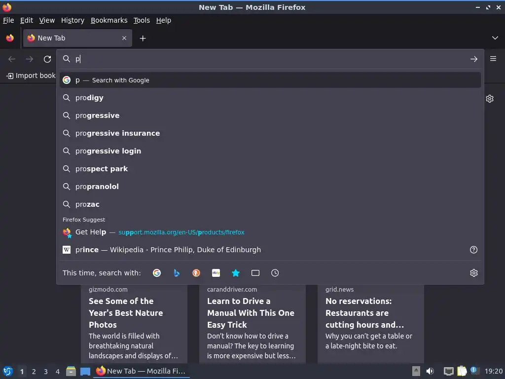Image resolution: width=505 pixels, height=379 pixels.
Task: Click the forward navigation arrow
Action: pos(30,59)
